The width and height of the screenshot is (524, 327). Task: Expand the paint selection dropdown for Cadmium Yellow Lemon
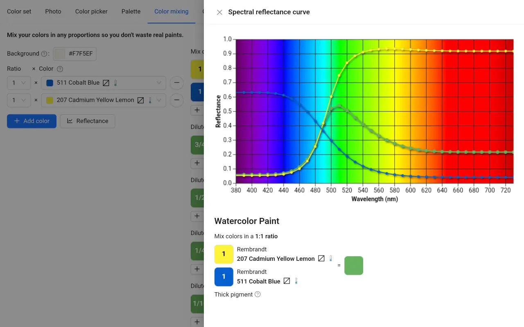159,100
